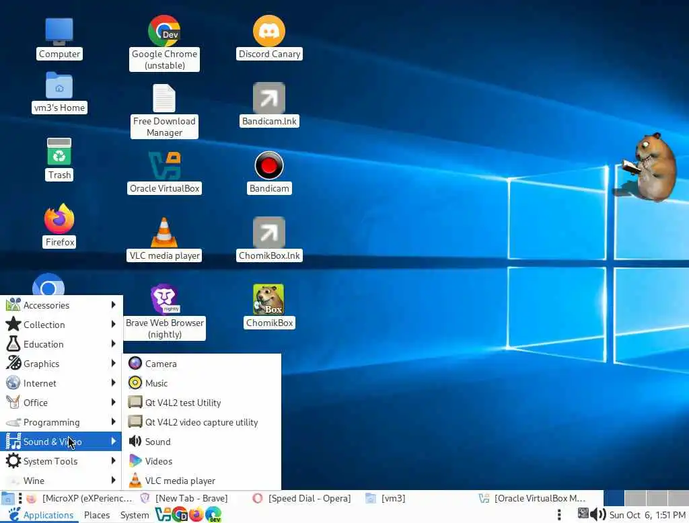The height and width of the screenshot is (523, 689).
Task: Open the Internet submenu
Action: click(x=61, y=383)
